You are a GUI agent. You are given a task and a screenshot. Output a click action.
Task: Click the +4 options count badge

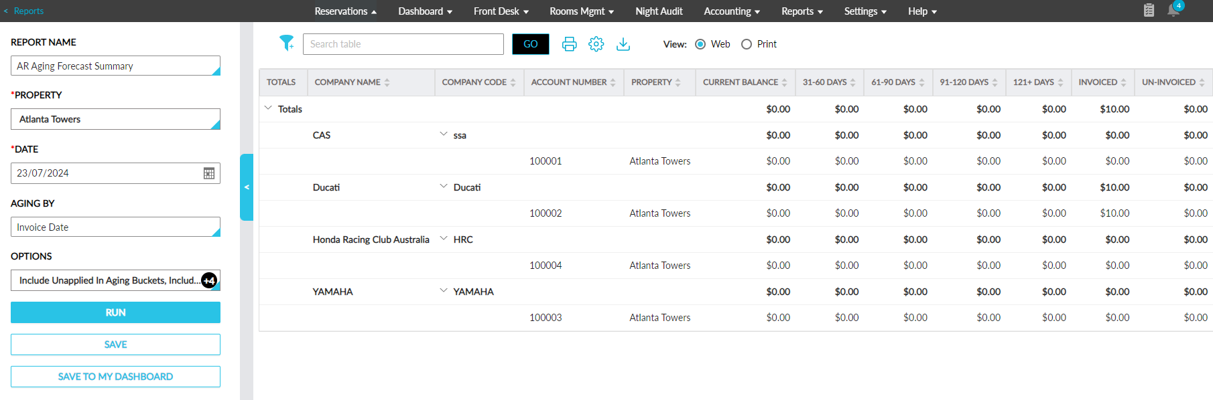pyautogui.click(x=209, y=280)
